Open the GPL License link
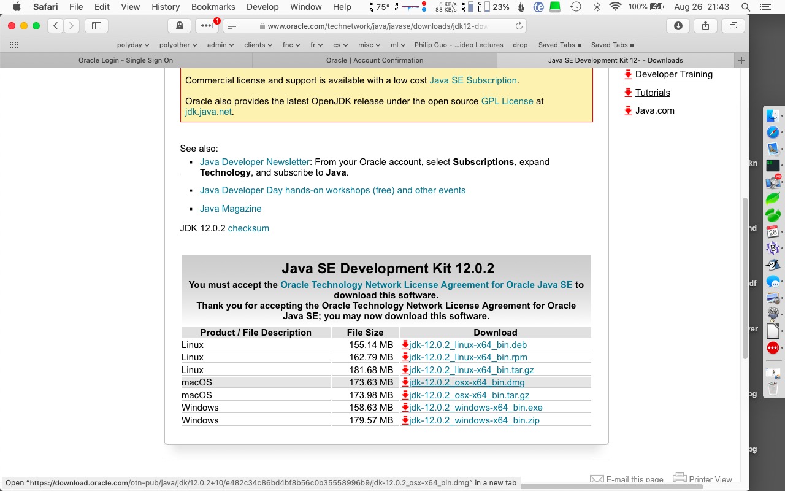The width and height of the screenshot is (785, 491). tap(507, 101)
